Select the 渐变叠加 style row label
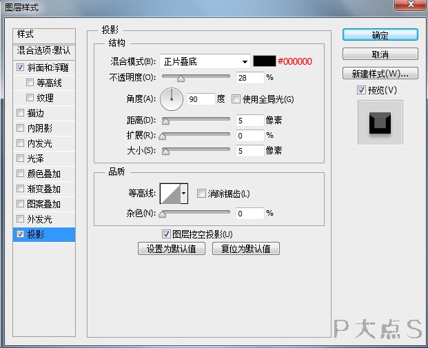 coord(43,189)
